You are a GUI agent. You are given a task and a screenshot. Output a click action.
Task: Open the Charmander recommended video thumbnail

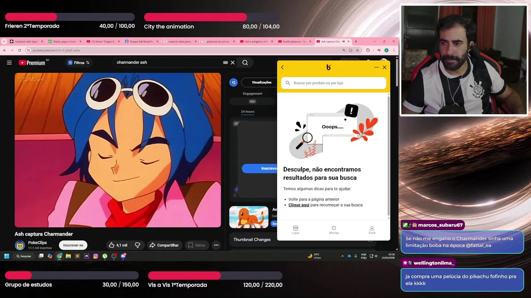[x=249, y=217]
